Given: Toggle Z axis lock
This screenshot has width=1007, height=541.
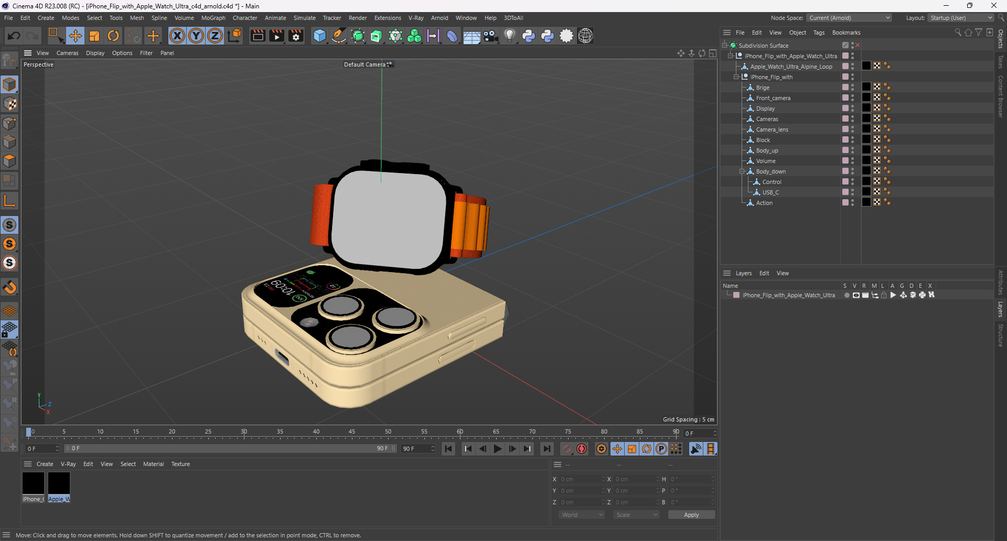Looking at the screenshot, I should [215, 36].
